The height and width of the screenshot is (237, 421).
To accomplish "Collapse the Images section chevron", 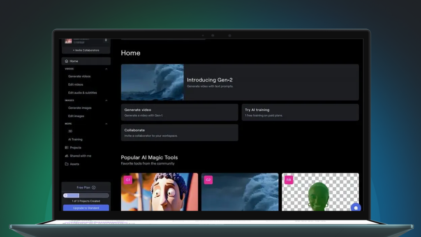I will (x=106, y=100).
